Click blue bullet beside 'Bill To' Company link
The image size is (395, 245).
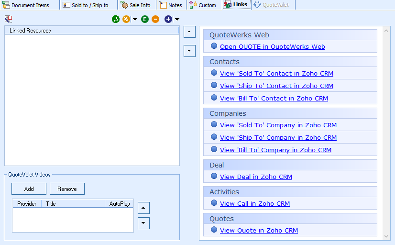(214, 149)
